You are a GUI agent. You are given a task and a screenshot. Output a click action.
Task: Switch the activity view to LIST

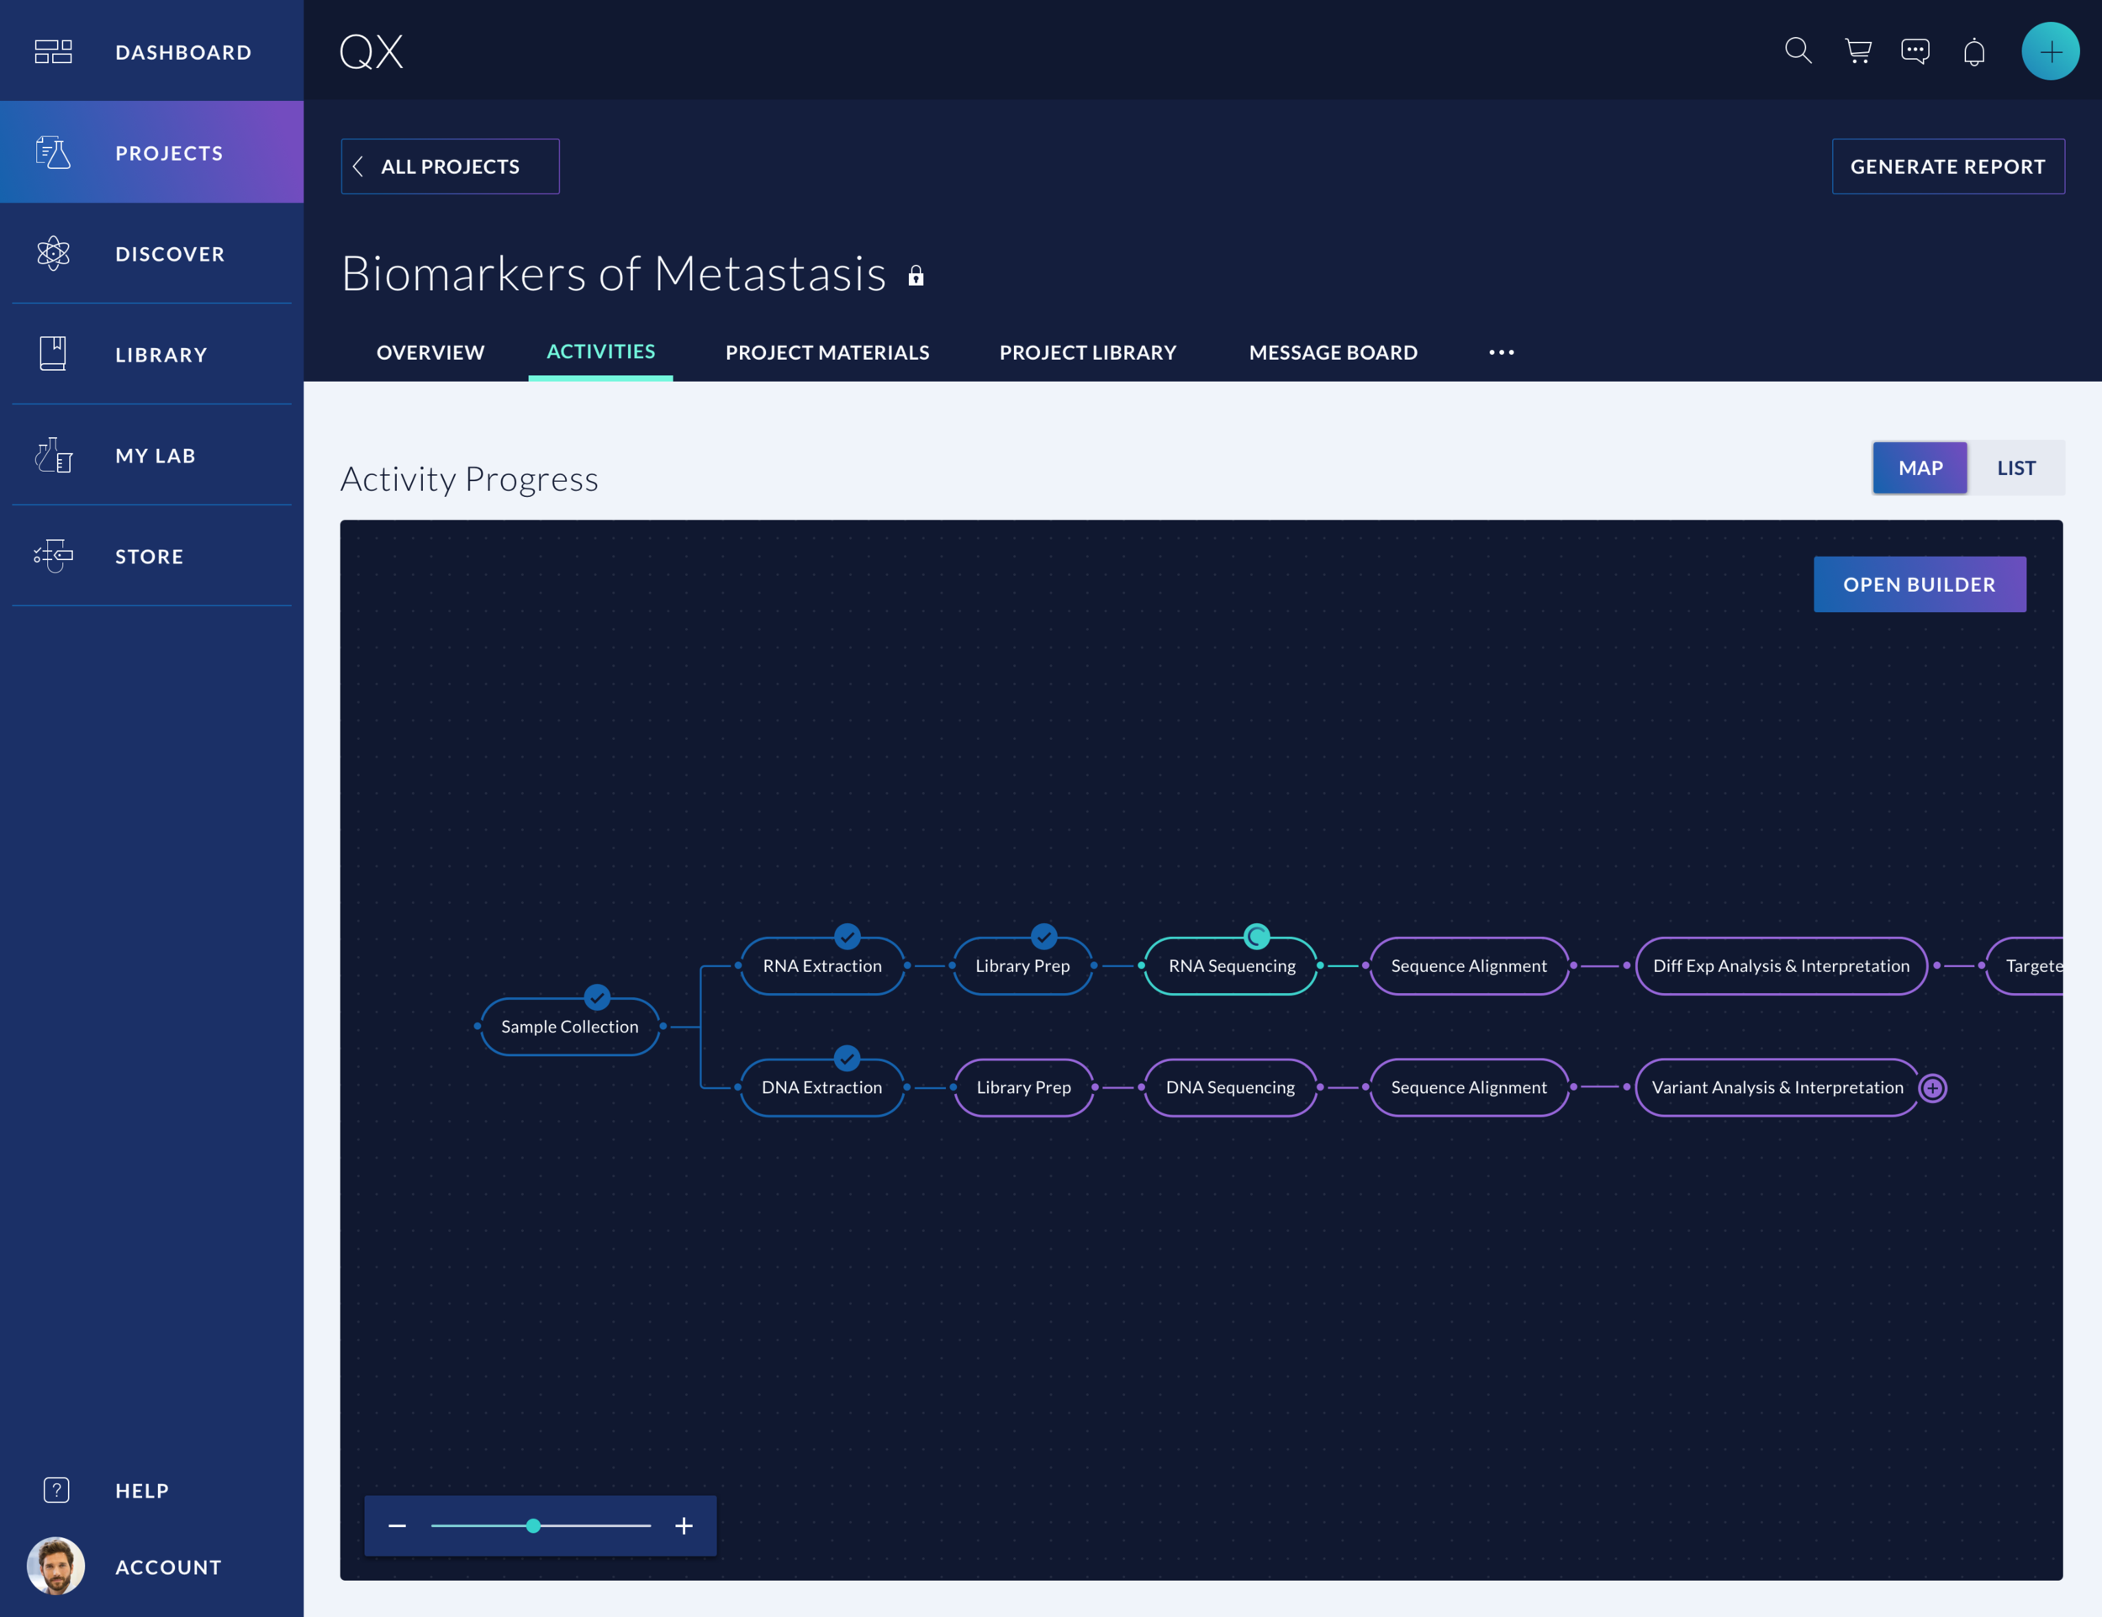click(2016, 468)
